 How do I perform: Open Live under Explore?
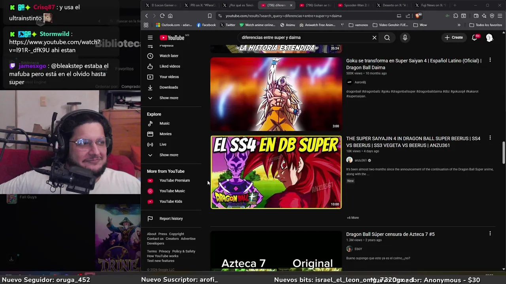click(x=163, y=144)
